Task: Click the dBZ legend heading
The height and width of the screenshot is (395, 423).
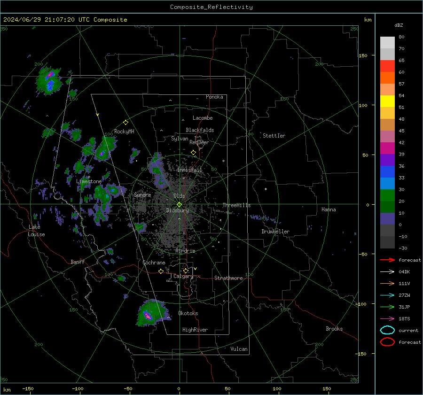Action: (x=399, y=25)
